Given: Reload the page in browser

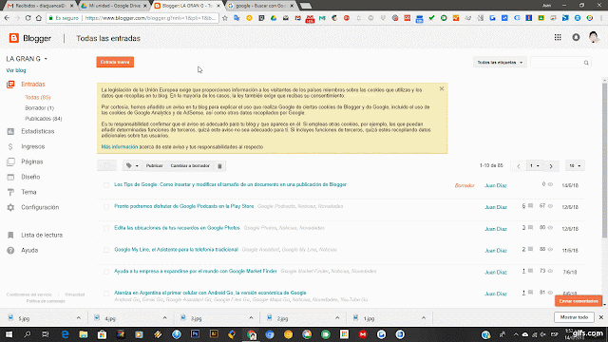Looking at the screenshot, I should (x=28, y=18).
